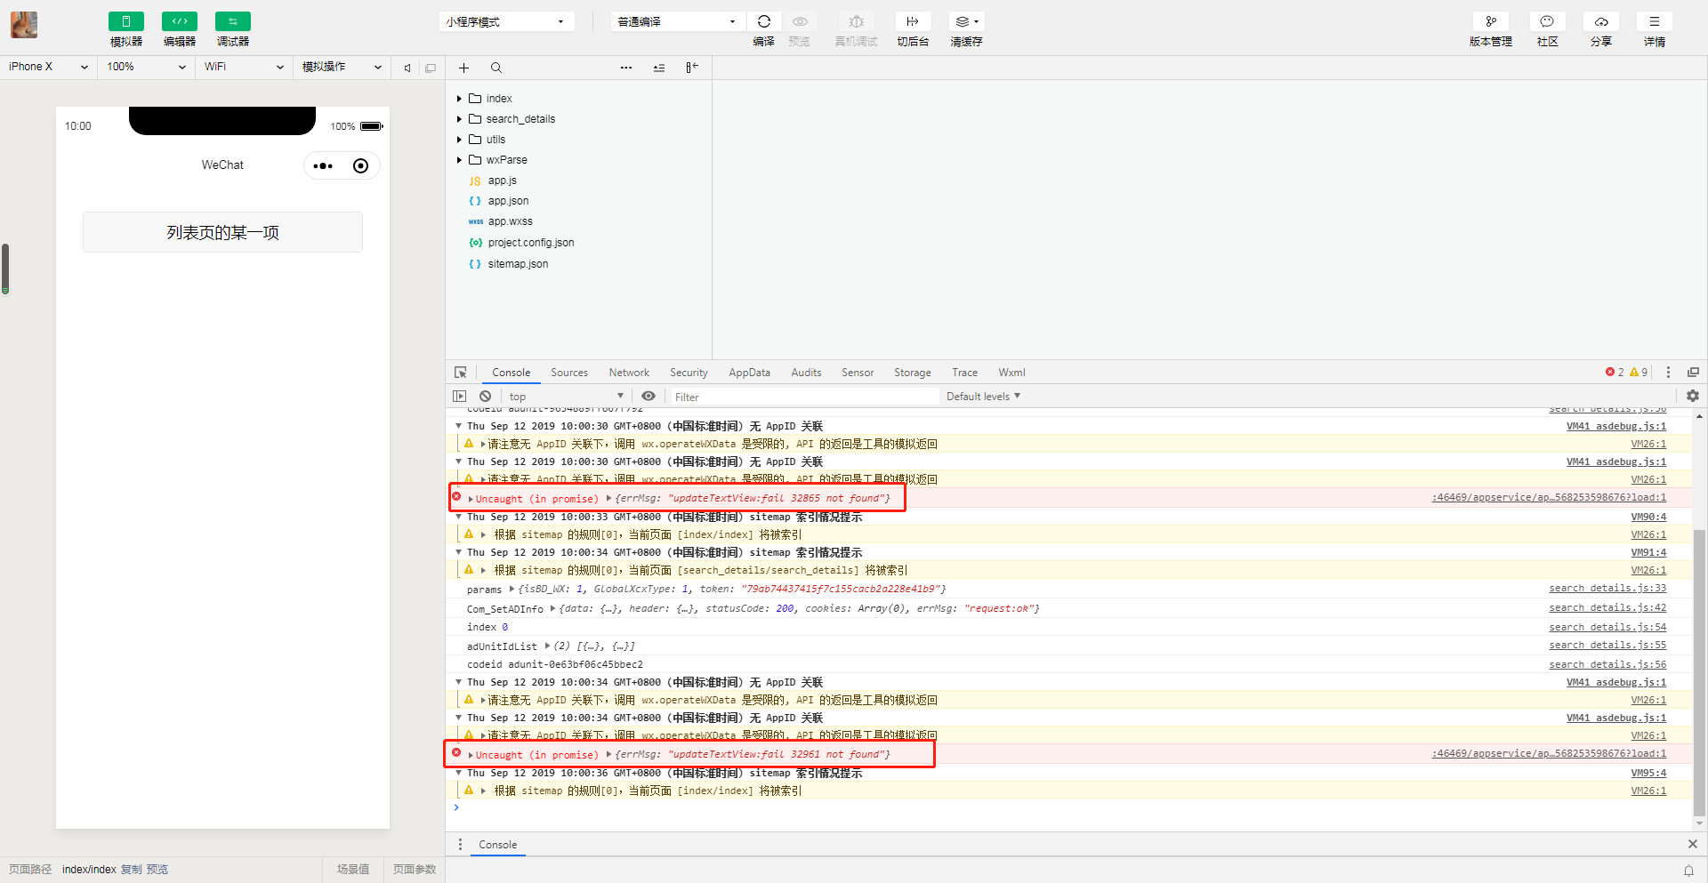The width and height of the screenshot is (1708, 883).
Task: Click the console sidebar toggle icon
Action: [x=459, y=397]
